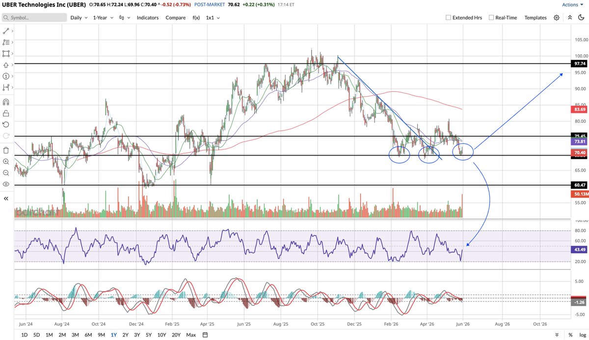
Task: Select the Max time range
Action: 191,335
